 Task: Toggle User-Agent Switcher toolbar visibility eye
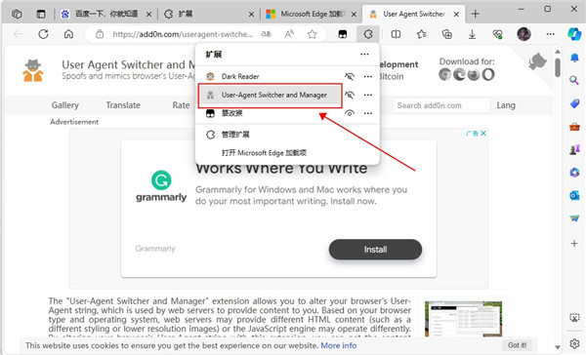(x=350, y=95)
